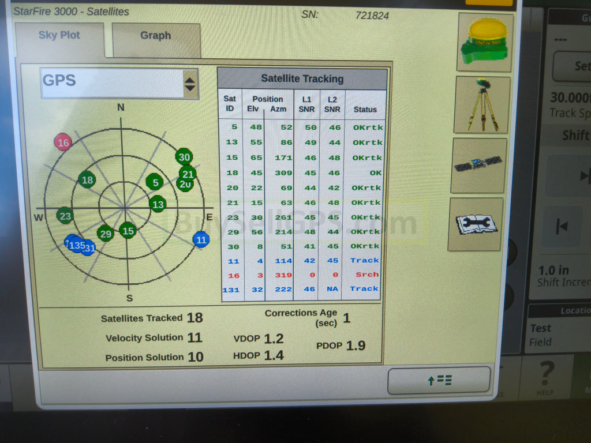Screen dimensions: 591x443
Task: Tap blue satellite 11 on sky plot
Action: pyautogui.click(x=201, y=239)
